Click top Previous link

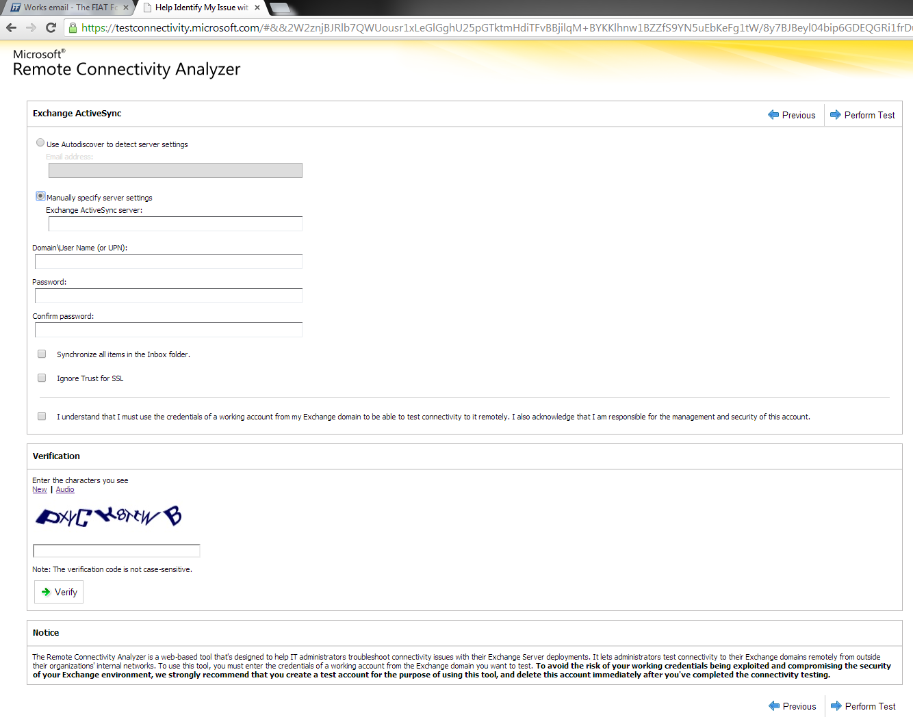click(x=792, y=115)
